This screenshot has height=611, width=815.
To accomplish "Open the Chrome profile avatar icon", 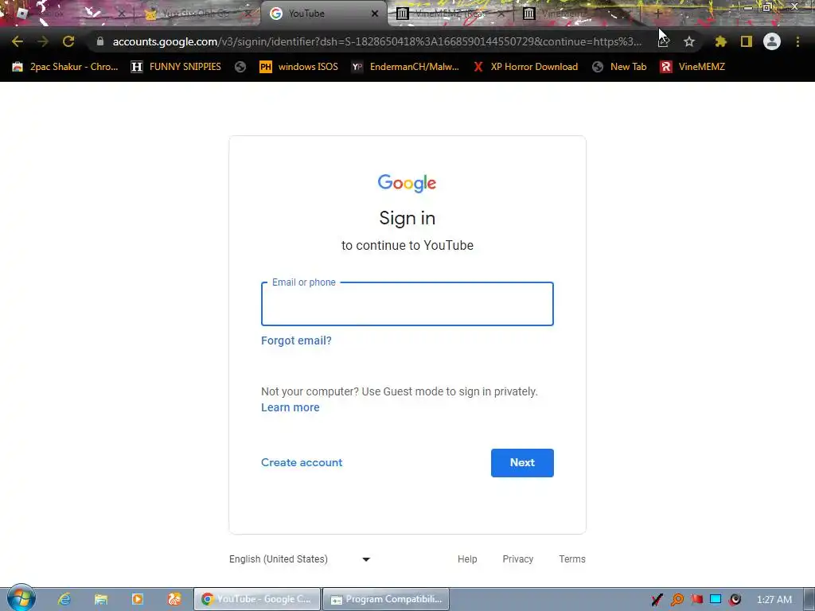I will 772,41.
